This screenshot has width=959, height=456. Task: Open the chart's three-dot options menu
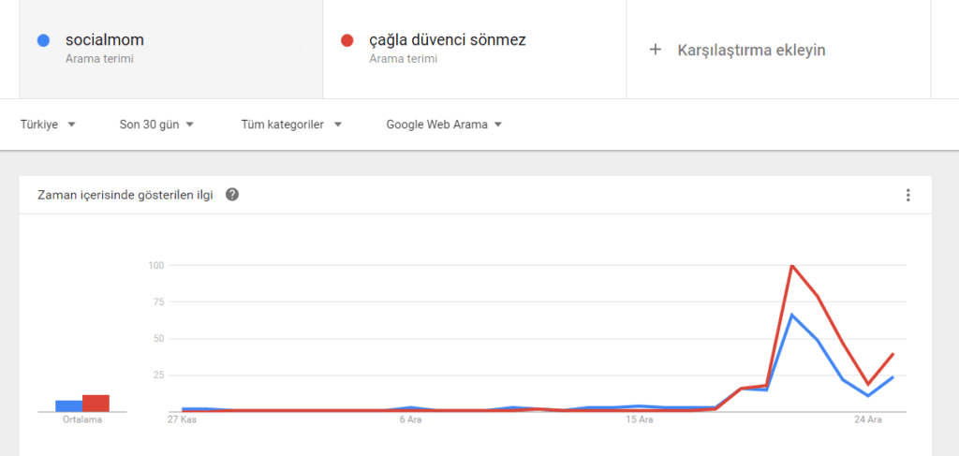click(907, 195)
